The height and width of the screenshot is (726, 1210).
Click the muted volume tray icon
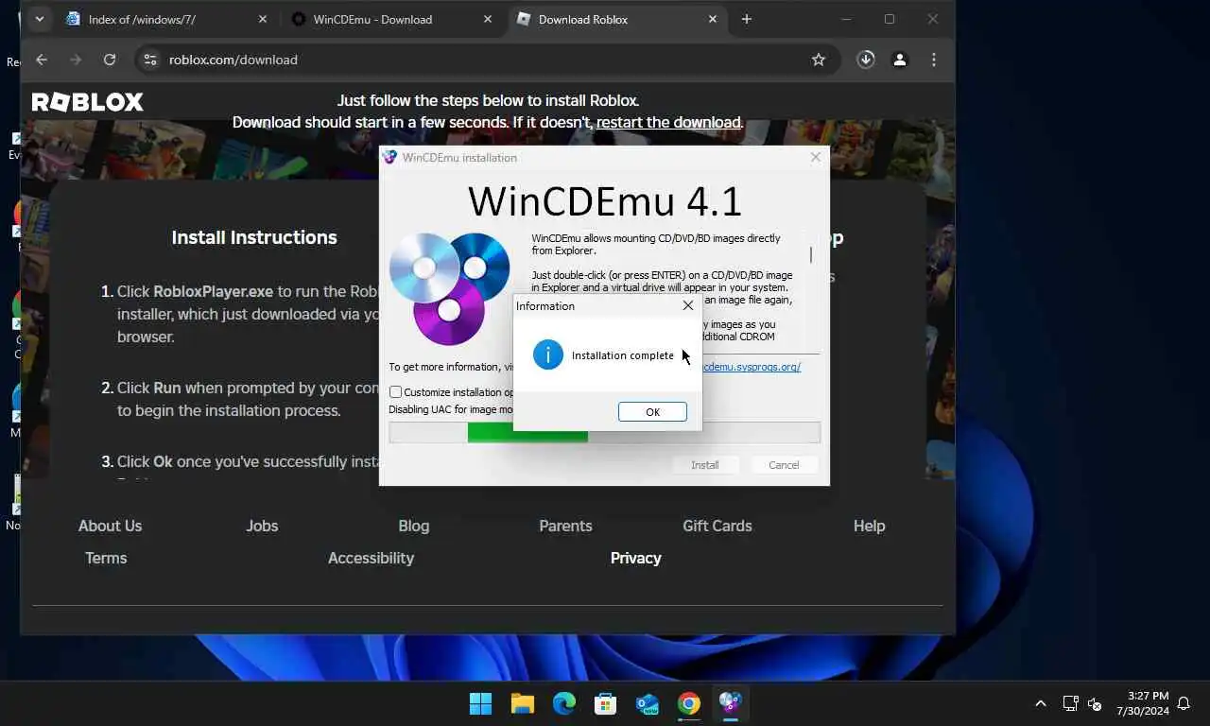click(1095, 703)
